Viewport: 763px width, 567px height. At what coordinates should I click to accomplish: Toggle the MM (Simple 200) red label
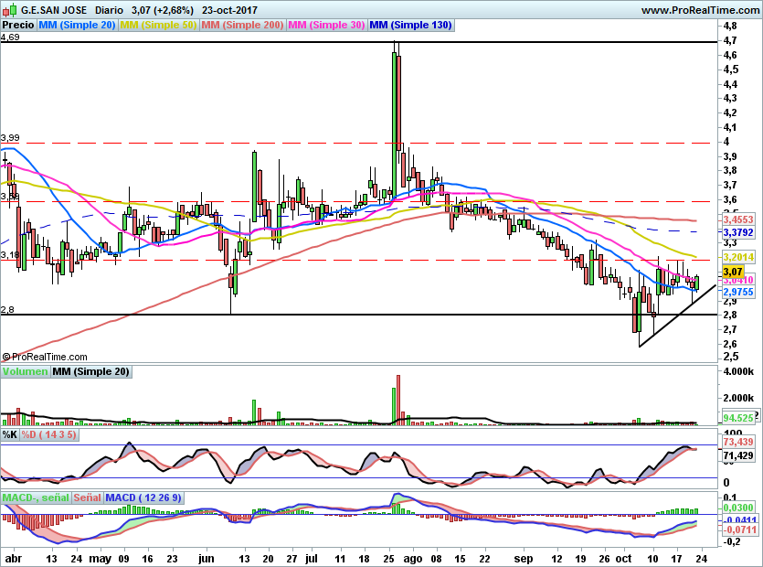pos(242,26)
